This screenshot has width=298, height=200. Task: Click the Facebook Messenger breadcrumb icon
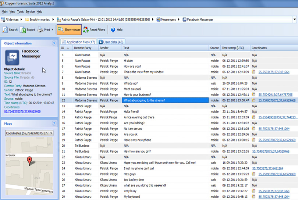point(184,19)
